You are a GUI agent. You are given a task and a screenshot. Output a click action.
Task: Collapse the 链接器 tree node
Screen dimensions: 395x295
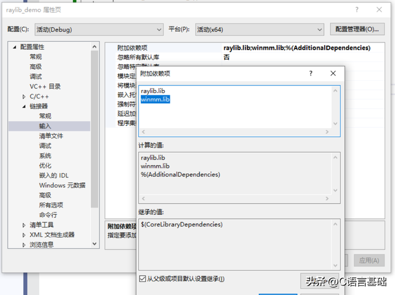pyautogui.click(x=24, y=107)
